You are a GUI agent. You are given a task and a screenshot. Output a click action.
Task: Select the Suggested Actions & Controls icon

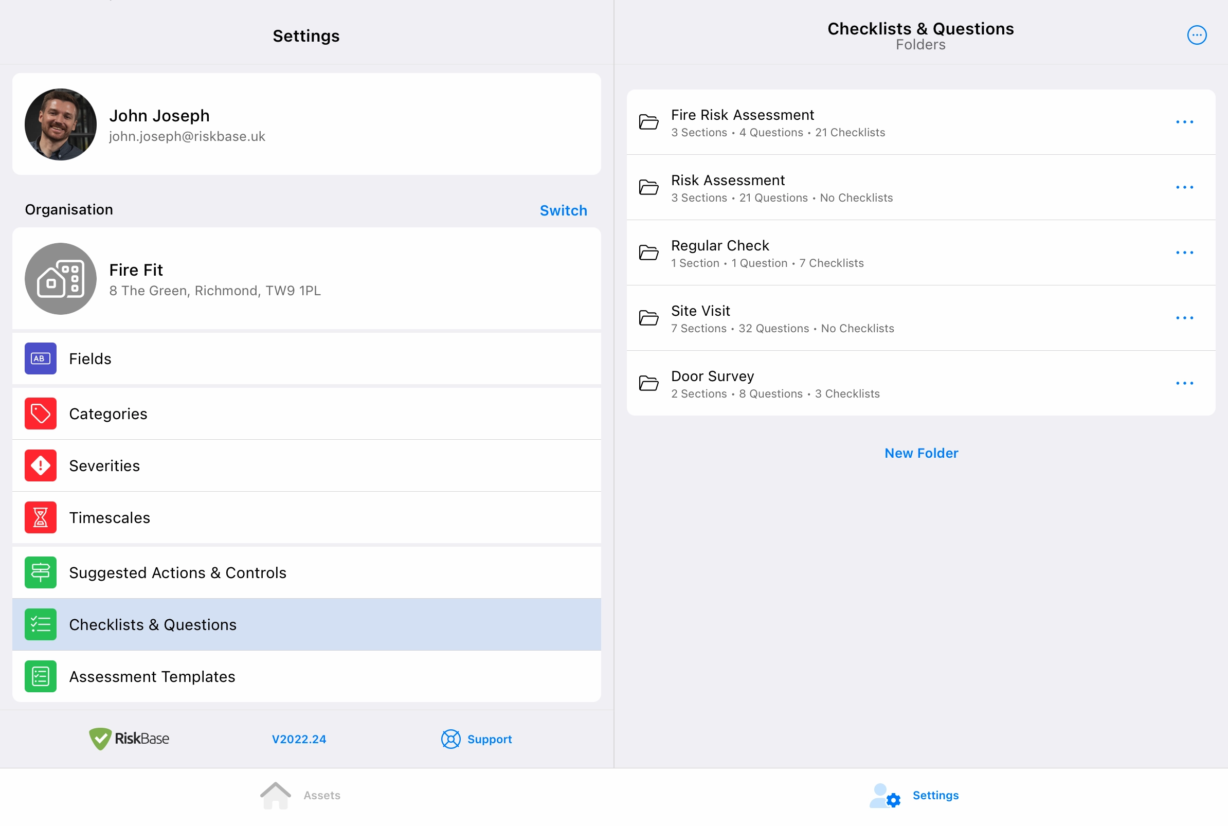pyautogui.click(x=41, y=571)
